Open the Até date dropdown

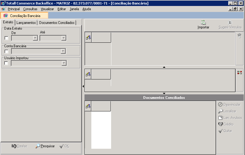[63, 38]
